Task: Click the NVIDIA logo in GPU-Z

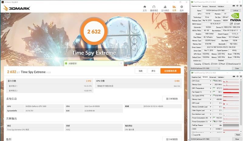Action: (x=235, y=17)
